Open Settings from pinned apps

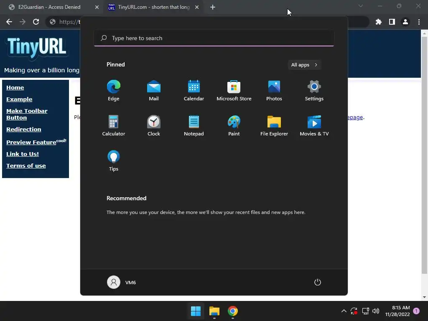pyautogui.click(x=314, y=91)
